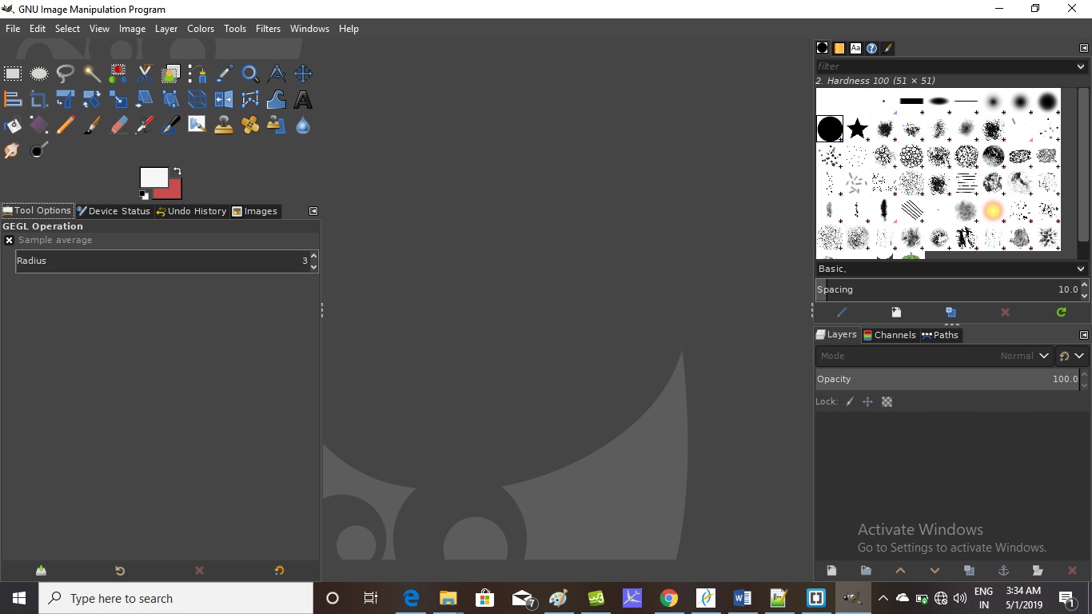Image resolution: width=1092 pixels, height=614 pixels.
Task: Choose the Paths tool
Action: 197,74
